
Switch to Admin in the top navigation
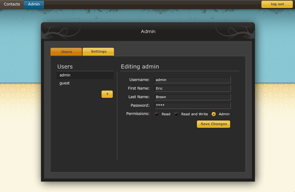click(x=34, y=4)
